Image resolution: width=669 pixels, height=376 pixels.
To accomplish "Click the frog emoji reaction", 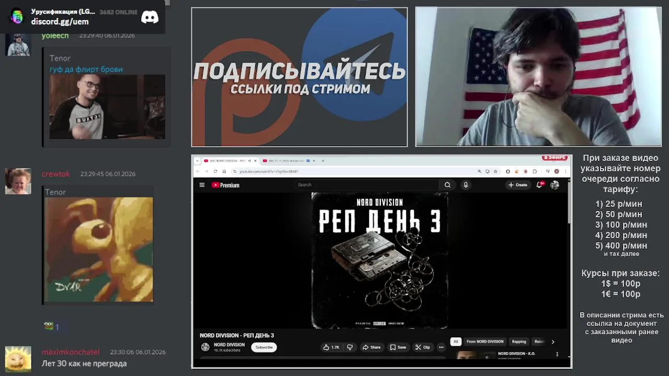I will coord(49,326).
